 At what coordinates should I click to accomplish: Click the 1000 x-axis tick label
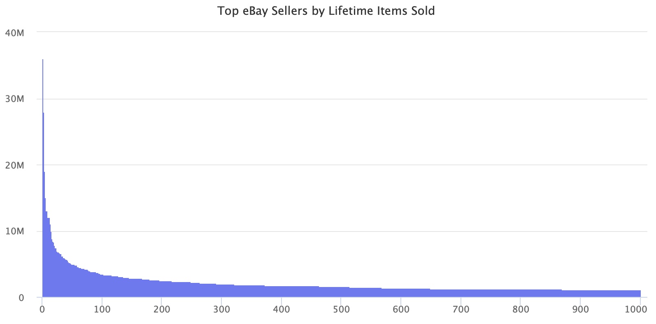[638, 309]
